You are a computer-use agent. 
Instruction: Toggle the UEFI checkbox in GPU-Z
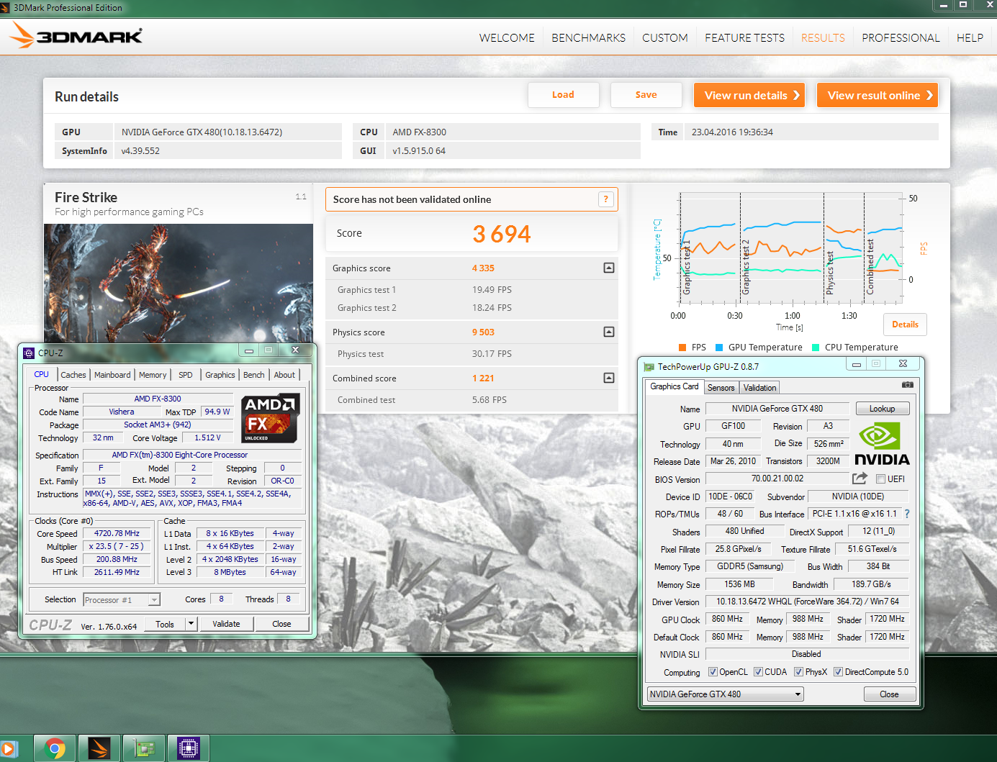tap(880, 479)
